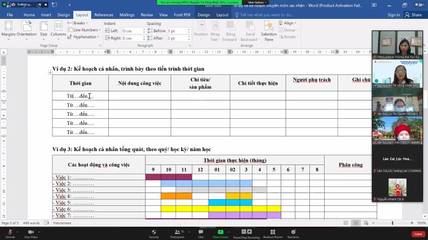
Task: Open the page Size options
Action: pos(43,30)
